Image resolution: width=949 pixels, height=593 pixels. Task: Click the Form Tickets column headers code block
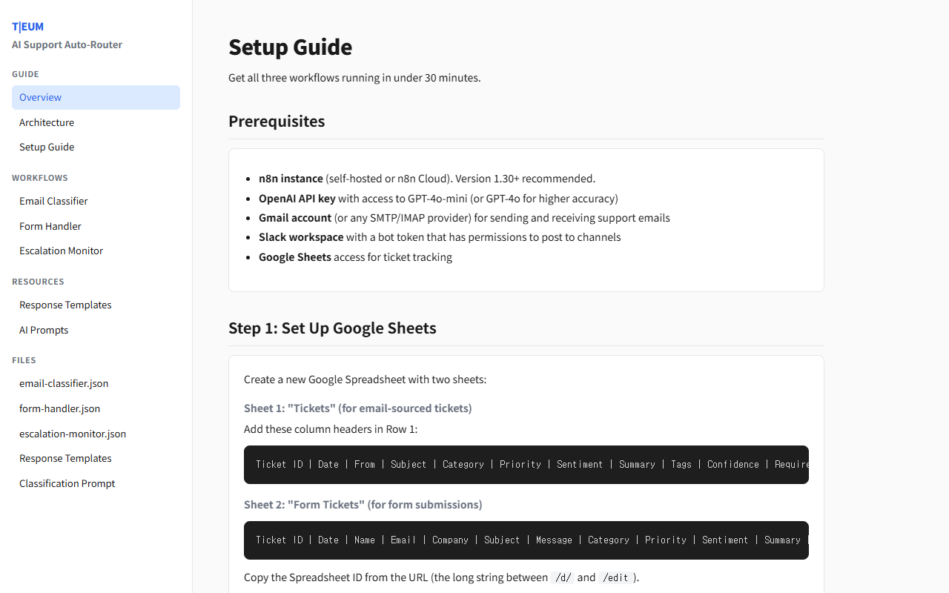(x=526, y=540)
